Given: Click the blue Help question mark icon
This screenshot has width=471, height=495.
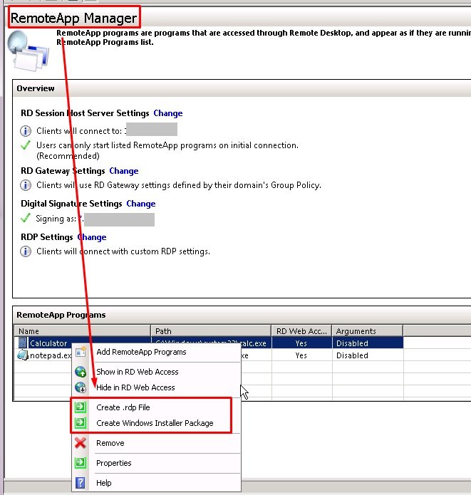Looking at the screenshot, I should point(81,483).
